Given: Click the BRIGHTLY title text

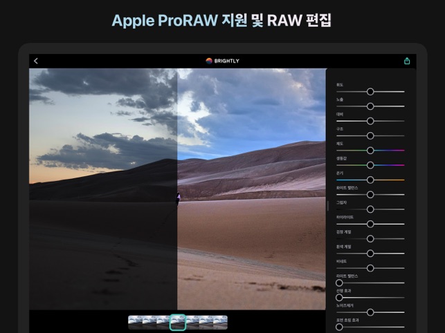Looking at the screenshot, I should pyautogui.click(x=227, y=61).
